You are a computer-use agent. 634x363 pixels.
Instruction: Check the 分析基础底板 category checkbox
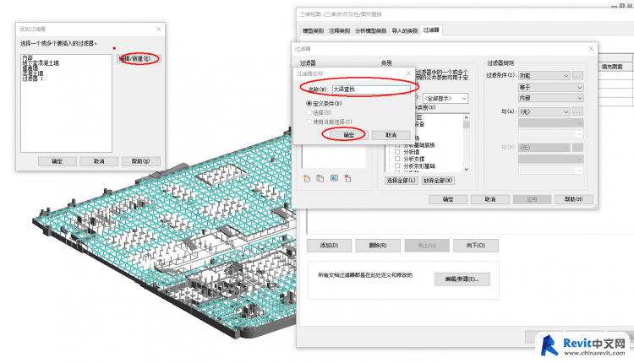click(397, 145)
